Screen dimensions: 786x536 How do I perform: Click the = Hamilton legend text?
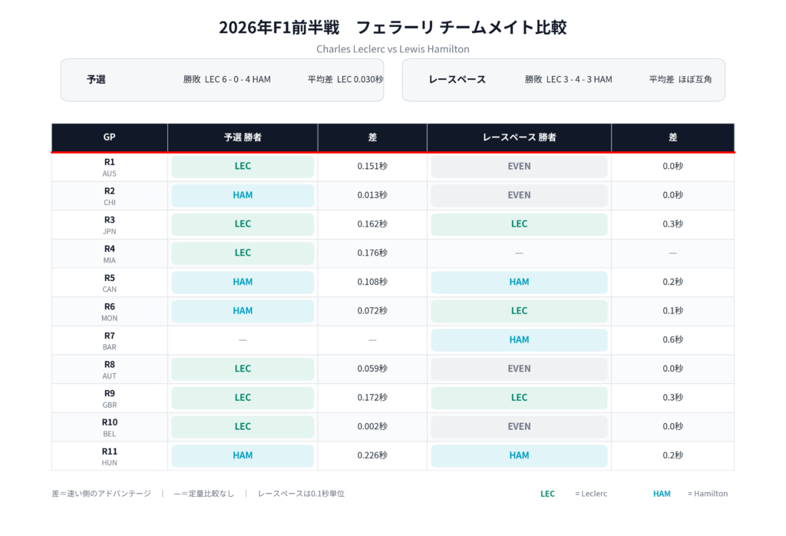[707, 494]
